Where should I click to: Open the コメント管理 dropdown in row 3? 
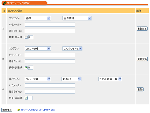tap(38, 48)
